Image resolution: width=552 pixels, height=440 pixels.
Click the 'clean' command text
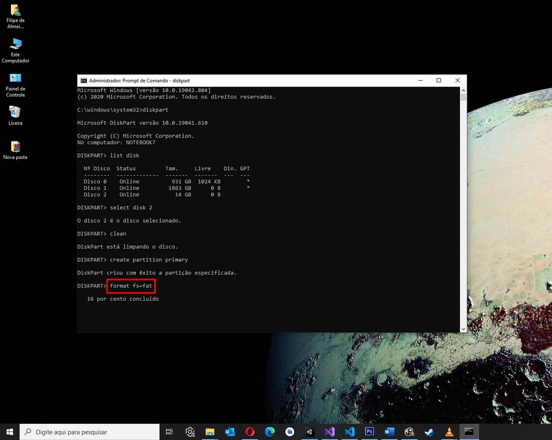tap(118, 233)
